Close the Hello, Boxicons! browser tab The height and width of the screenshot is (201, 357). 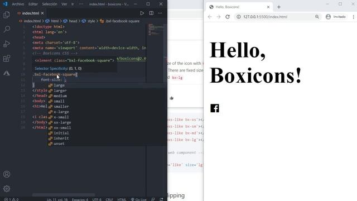(268, 7)
